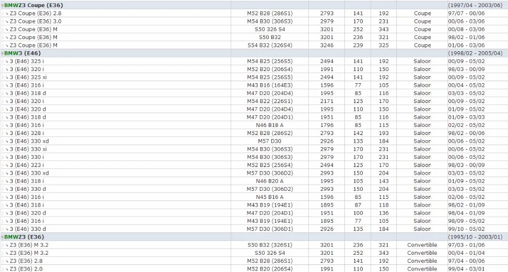The image size is (508, 272).
Task: Click engine code N45 B16 A
Action: 270,197
